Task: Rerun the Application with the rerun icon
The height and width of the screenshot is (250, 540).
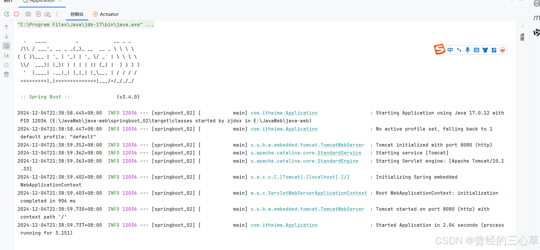Action: coord(7,14)
